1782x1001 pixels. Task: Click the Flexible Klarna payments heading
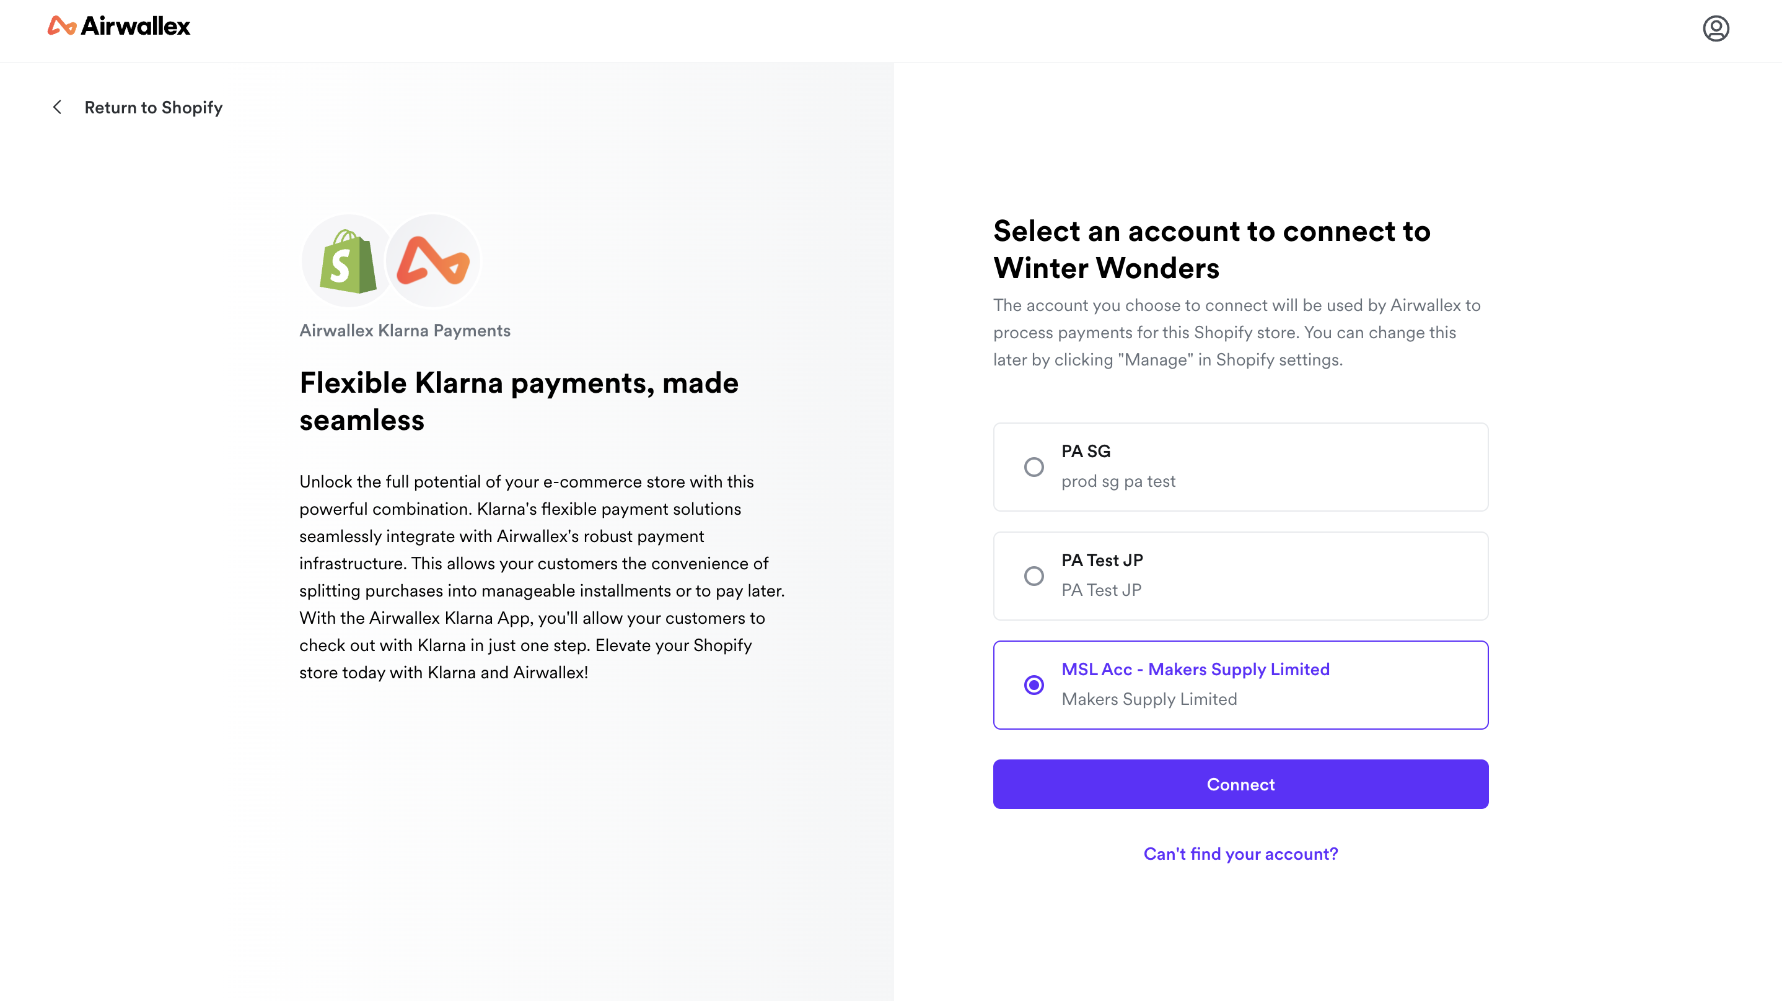pos(519,400)
